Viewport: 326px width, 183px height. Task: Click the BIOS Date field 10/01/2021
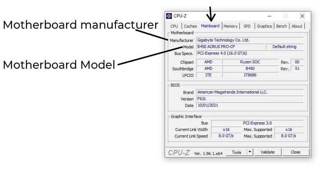(249, 105)
